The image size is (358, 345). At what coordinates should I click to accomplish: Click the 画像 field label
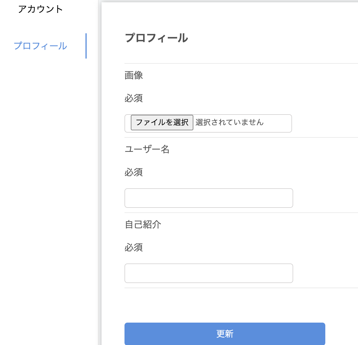[x=134, y=75]
